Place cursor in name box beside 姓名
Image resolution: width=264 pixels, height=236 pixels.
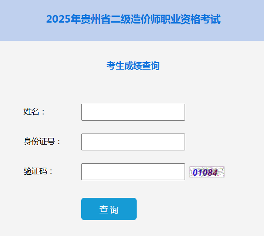click(x=133, y=112)
